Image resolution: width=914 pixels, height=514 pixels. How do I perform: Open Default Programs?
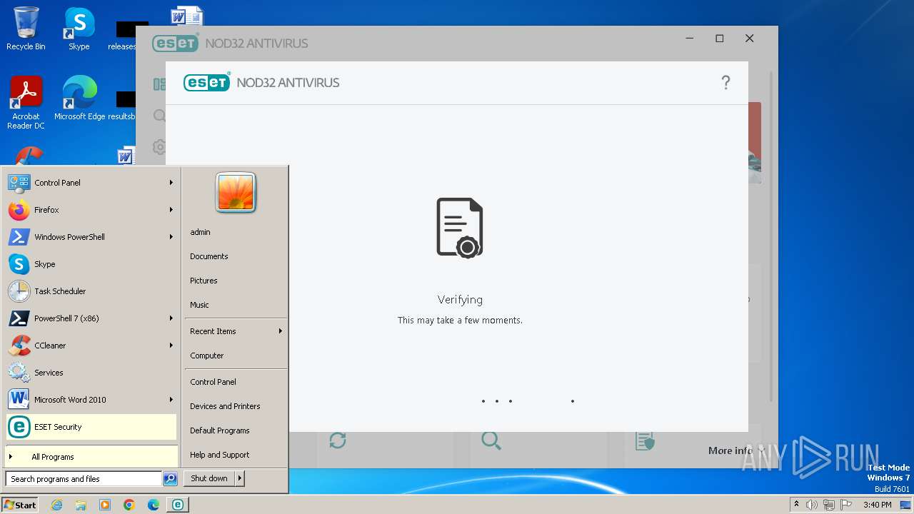coord(236,430)
